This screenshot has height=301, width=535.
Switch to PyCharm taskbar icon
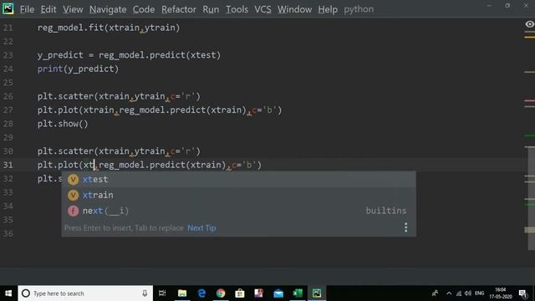tap(317, 293)
